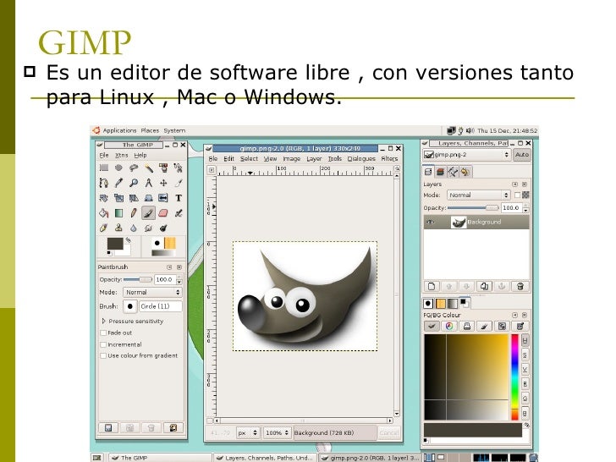Click the foreground colour swatch
The width and height of the screenshot is (616, 462).
click(x=115, y=244)
